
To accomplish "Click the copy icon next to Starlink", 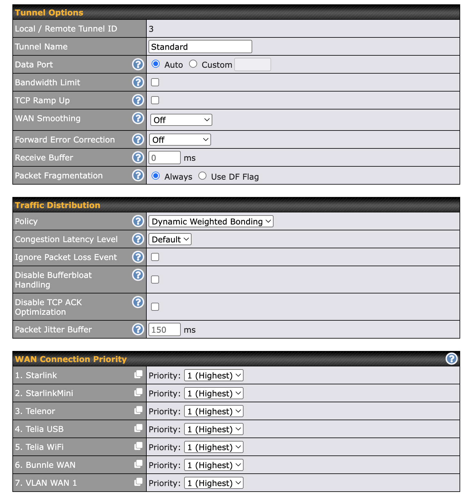I will pyautogui.click(x=138, y=374).
